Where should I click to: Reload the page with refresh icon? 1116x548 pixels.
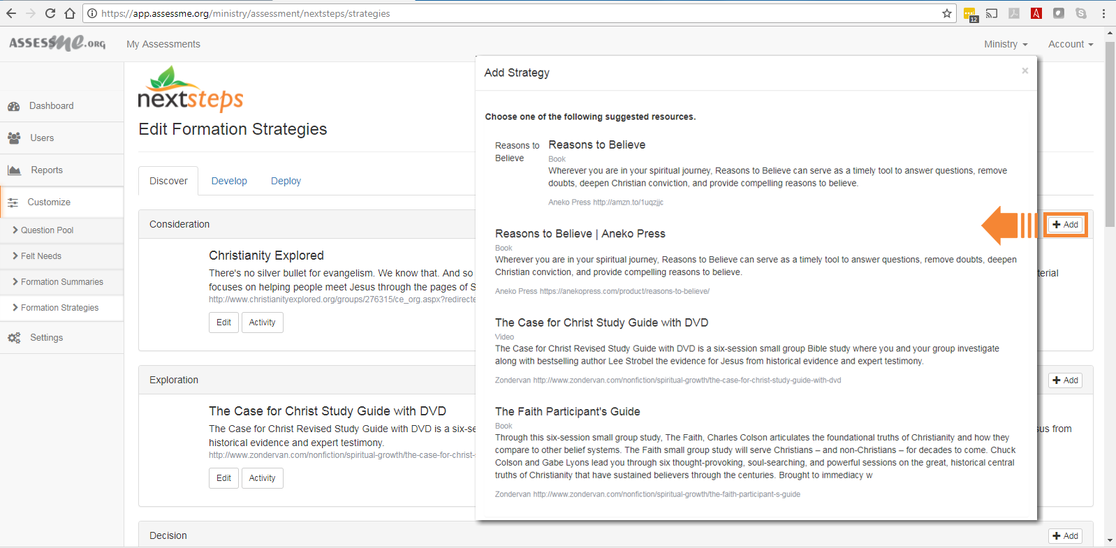point(50,13)
